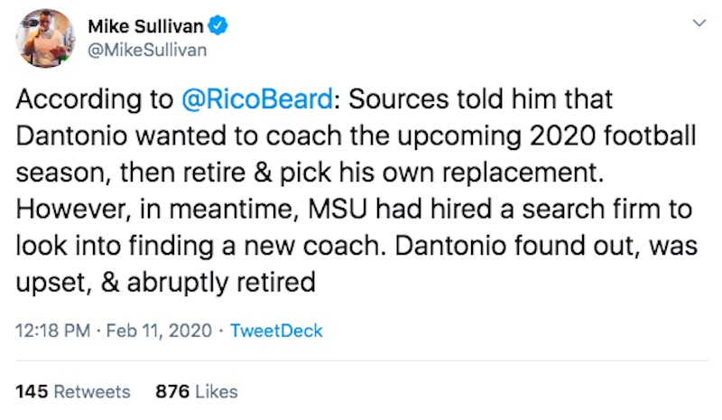This screenshot has width=722, height=420.
Task: Click the TweetDeck source link
Action: click(x=276, y=331)
